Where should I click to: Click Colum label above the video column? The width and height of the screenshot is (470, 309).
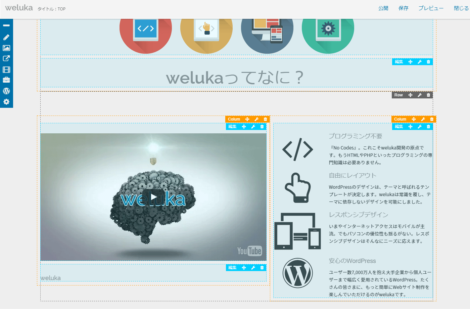(x=234, y=119)
